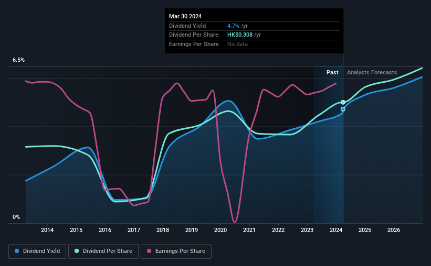This screenshot has height=266, width=431.
Task: Select the blue data point on Dividend Yield line
Action: pyautogui.click(x=343, y=109)
